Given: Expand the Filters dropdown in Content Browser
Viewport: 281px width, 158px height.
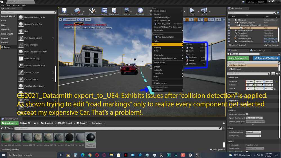Looking at the screenshot, I should (9, 128).
